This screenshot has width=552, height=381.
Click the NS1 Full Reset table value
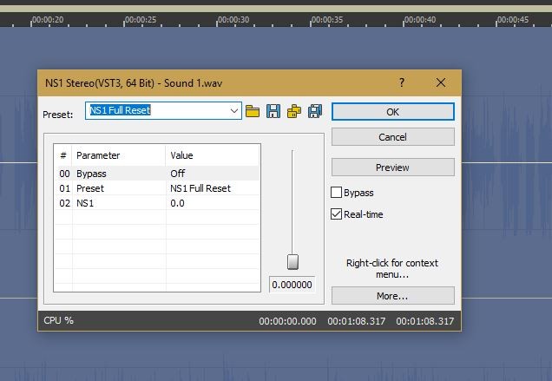pos(200,188)
